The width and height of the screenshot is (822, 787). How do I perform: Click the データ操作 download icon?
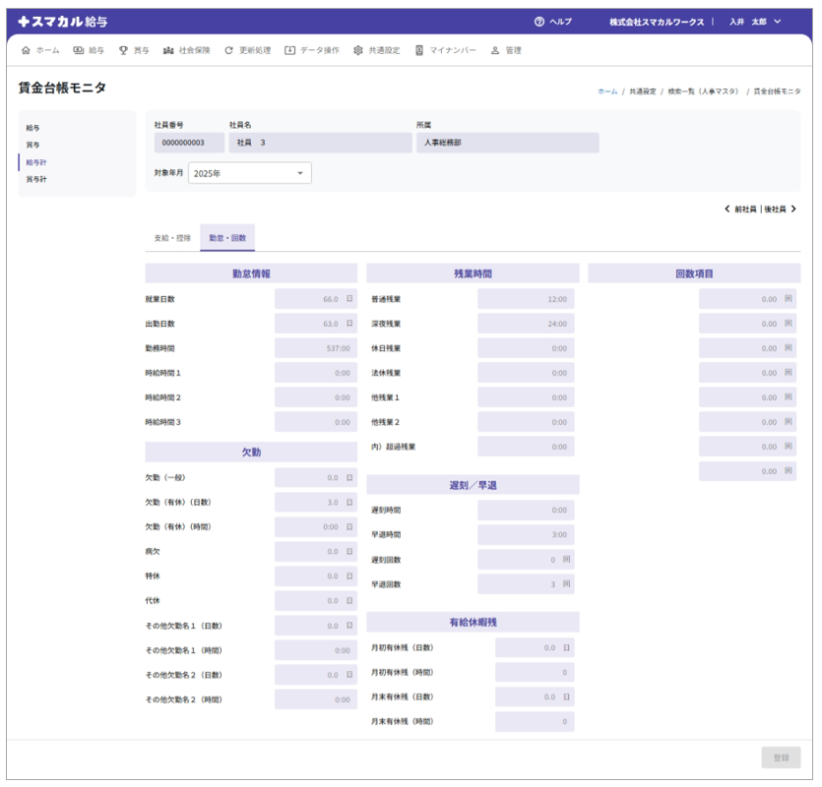tap(290, 50)
